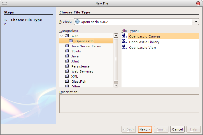This screenshot has width=203, height=135.
Task: Click the pill button in title bar
Action: pos(4,3)
